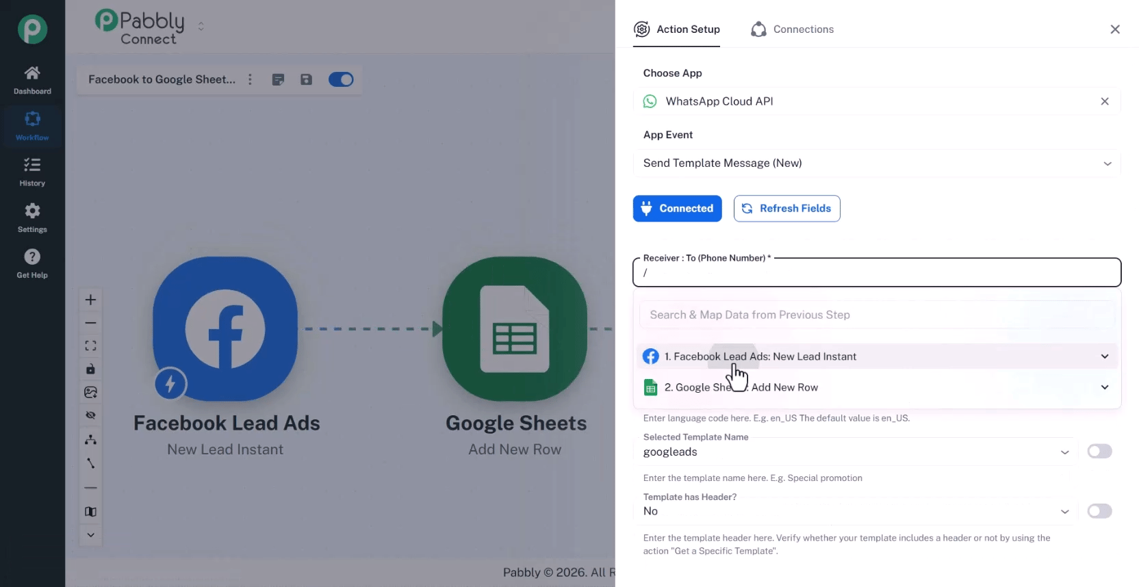Open Settings gear in sidebar
1139x587 pixels.
pyautogui.click(x=32, y=218)
